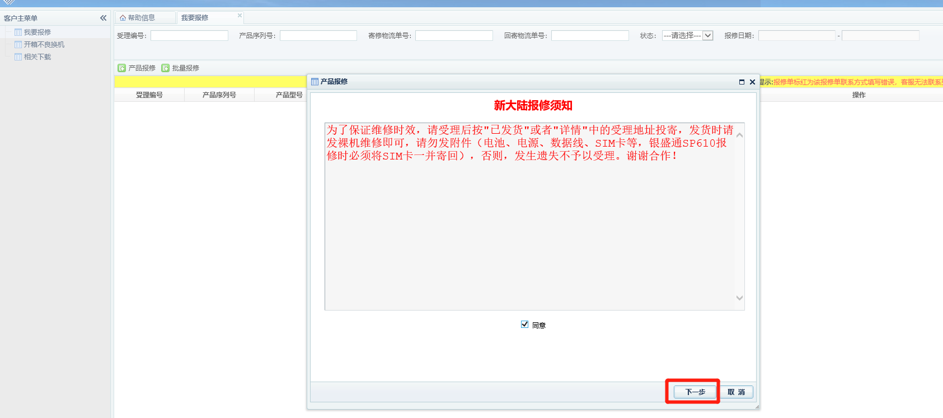Focus the 受理编号 input field

[189, 36]
